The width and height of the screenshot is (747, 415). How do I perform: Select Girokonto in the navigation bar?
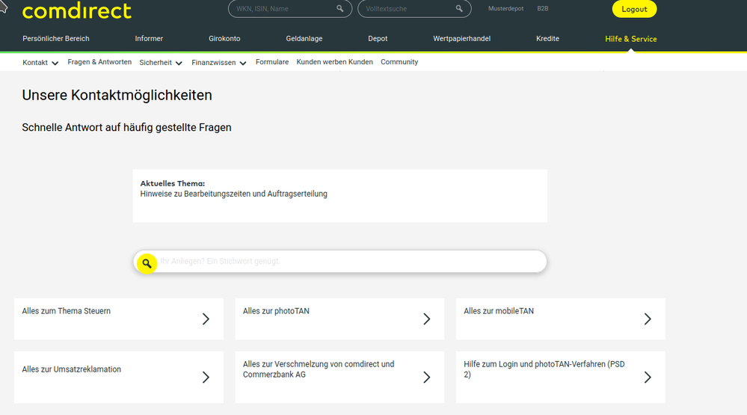coord(224,39)
